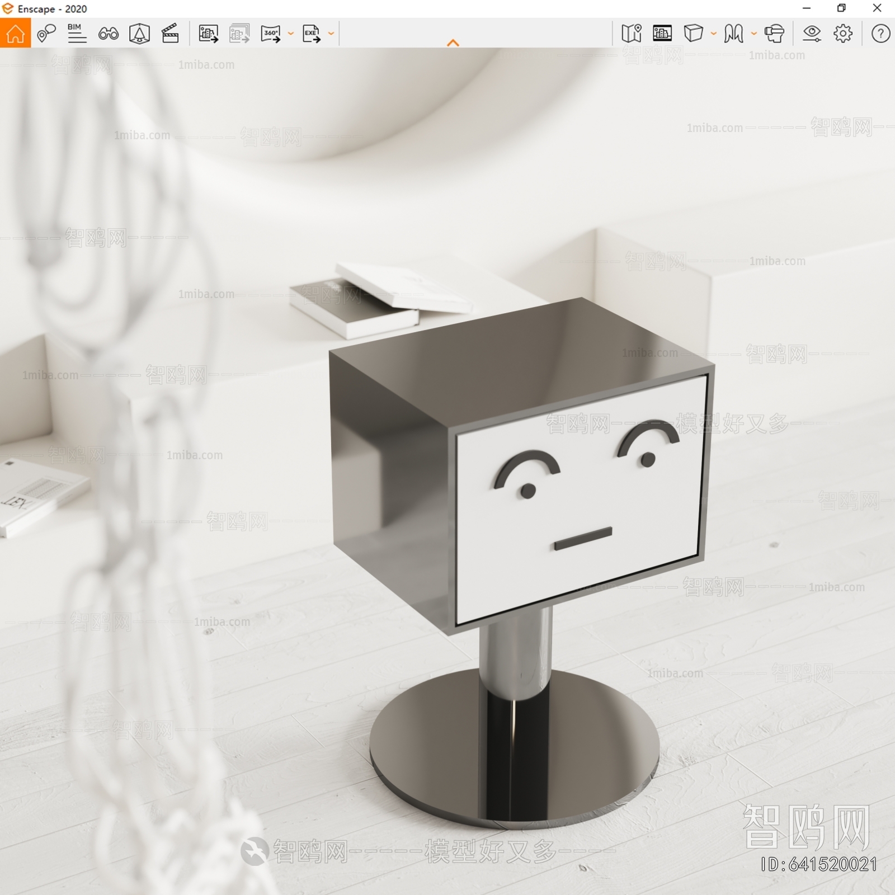
Task: Open the projection mode dropdown arrow
Action: (713, 34)
